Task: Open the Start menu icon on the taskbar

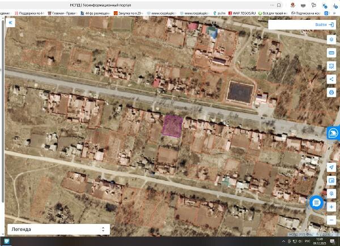Action: [x=7, y=241]
